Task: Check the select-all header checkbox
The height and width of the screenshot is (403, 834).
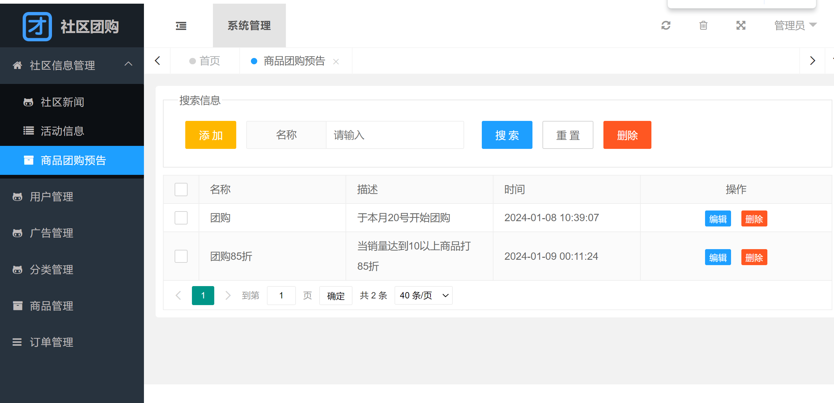Action: [x=181, y=190]
